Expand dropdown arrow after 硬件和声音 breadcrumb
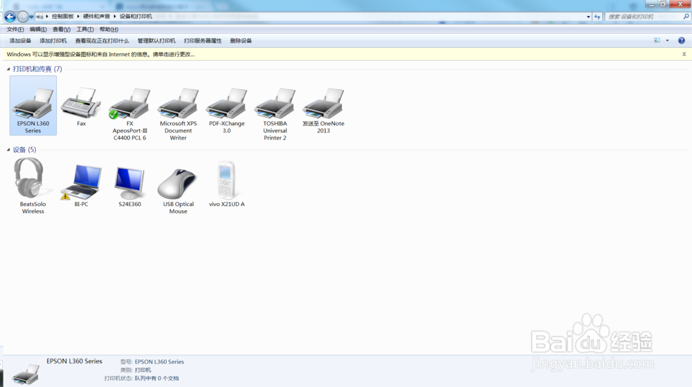Screen dimensions: 692x387 [115, 17]
